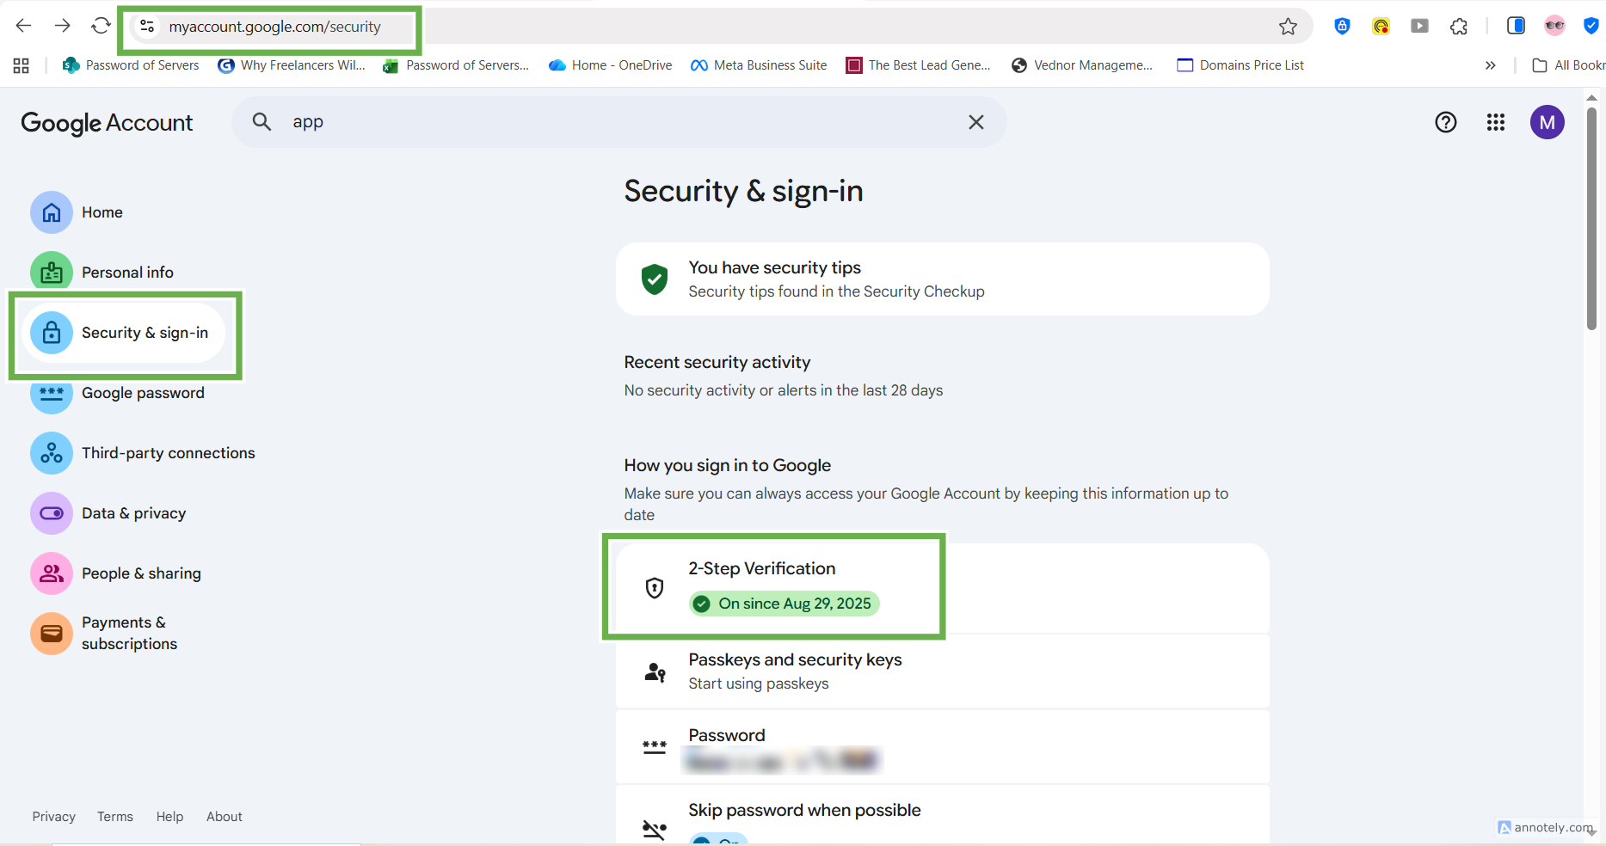Open the Help question mark icon
This screenshot has height=846, width=1606.
click(x=1446, y=122)
